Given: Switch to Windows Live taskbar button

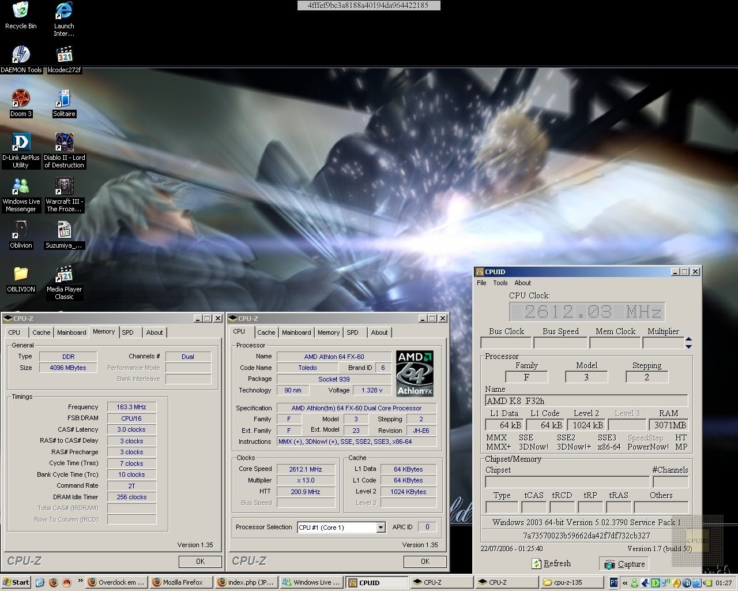Looking at the screenshot, I should [311, 582].
